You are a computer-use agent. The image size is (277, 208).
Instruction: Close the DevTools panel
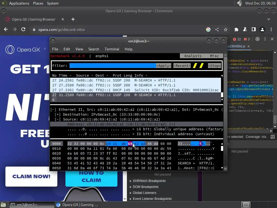272,39
